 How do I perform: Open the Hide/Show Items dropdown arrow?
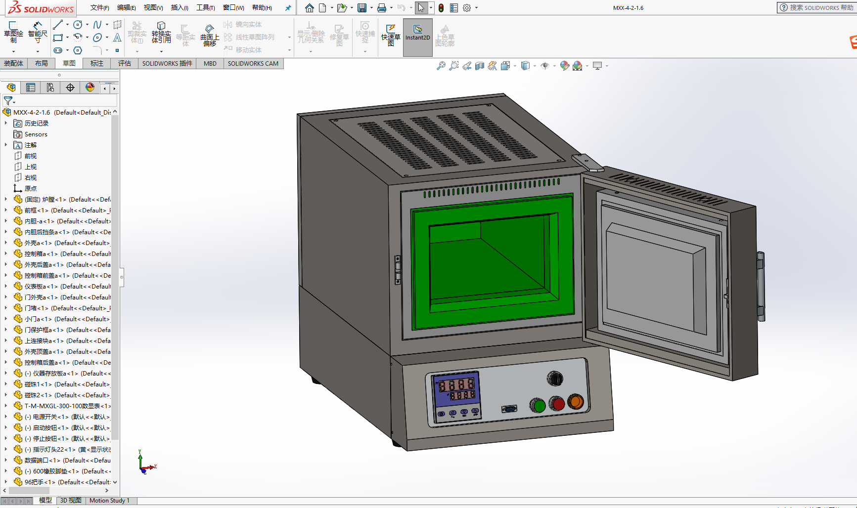click(554, 66)
